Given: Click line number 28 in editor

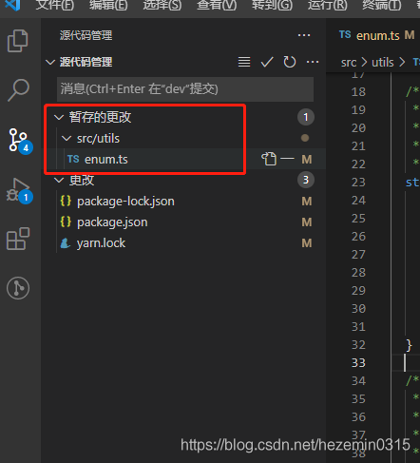Looking at the screenshot, I should point(358,273).
